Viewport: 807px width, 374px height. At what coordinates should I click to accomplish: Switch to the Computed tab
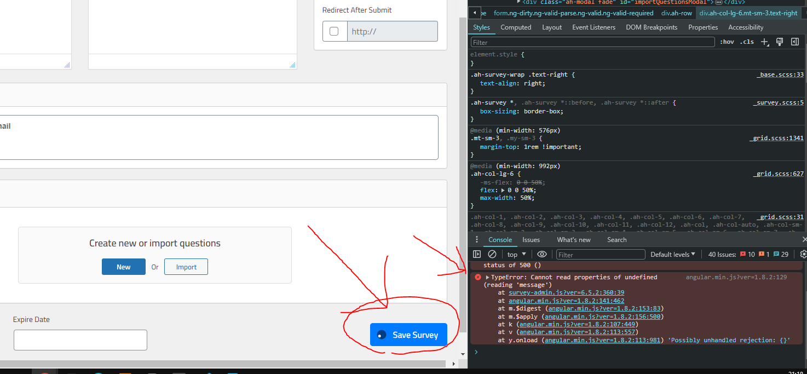[x=516, y=27]
